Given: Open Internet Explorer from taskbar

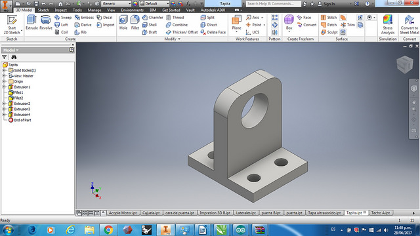Looking at the screenshot, I should tap(70, 230).
